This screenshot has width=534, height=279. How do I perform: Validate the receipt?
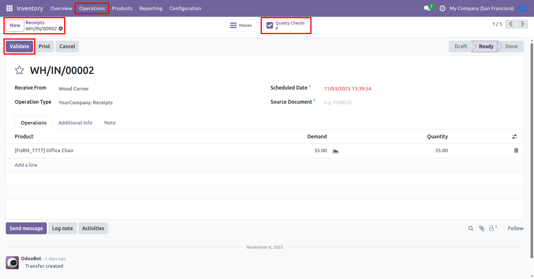click(19, 46)
